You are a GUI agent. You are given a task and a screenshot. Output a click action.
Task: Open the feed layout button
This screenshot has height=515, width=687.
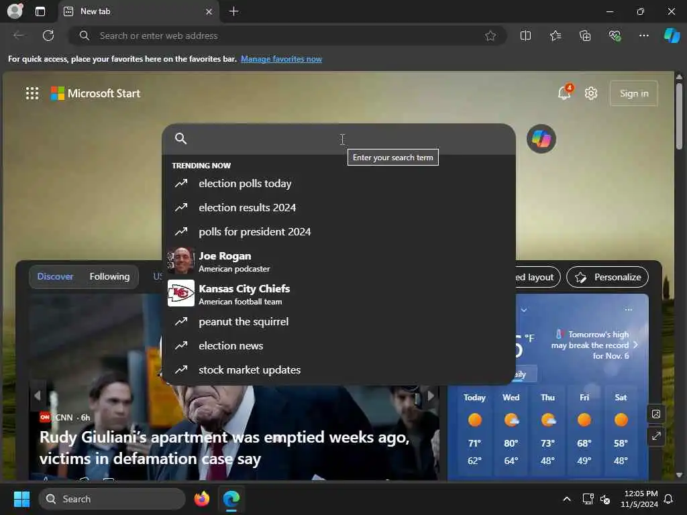point(537,277)
